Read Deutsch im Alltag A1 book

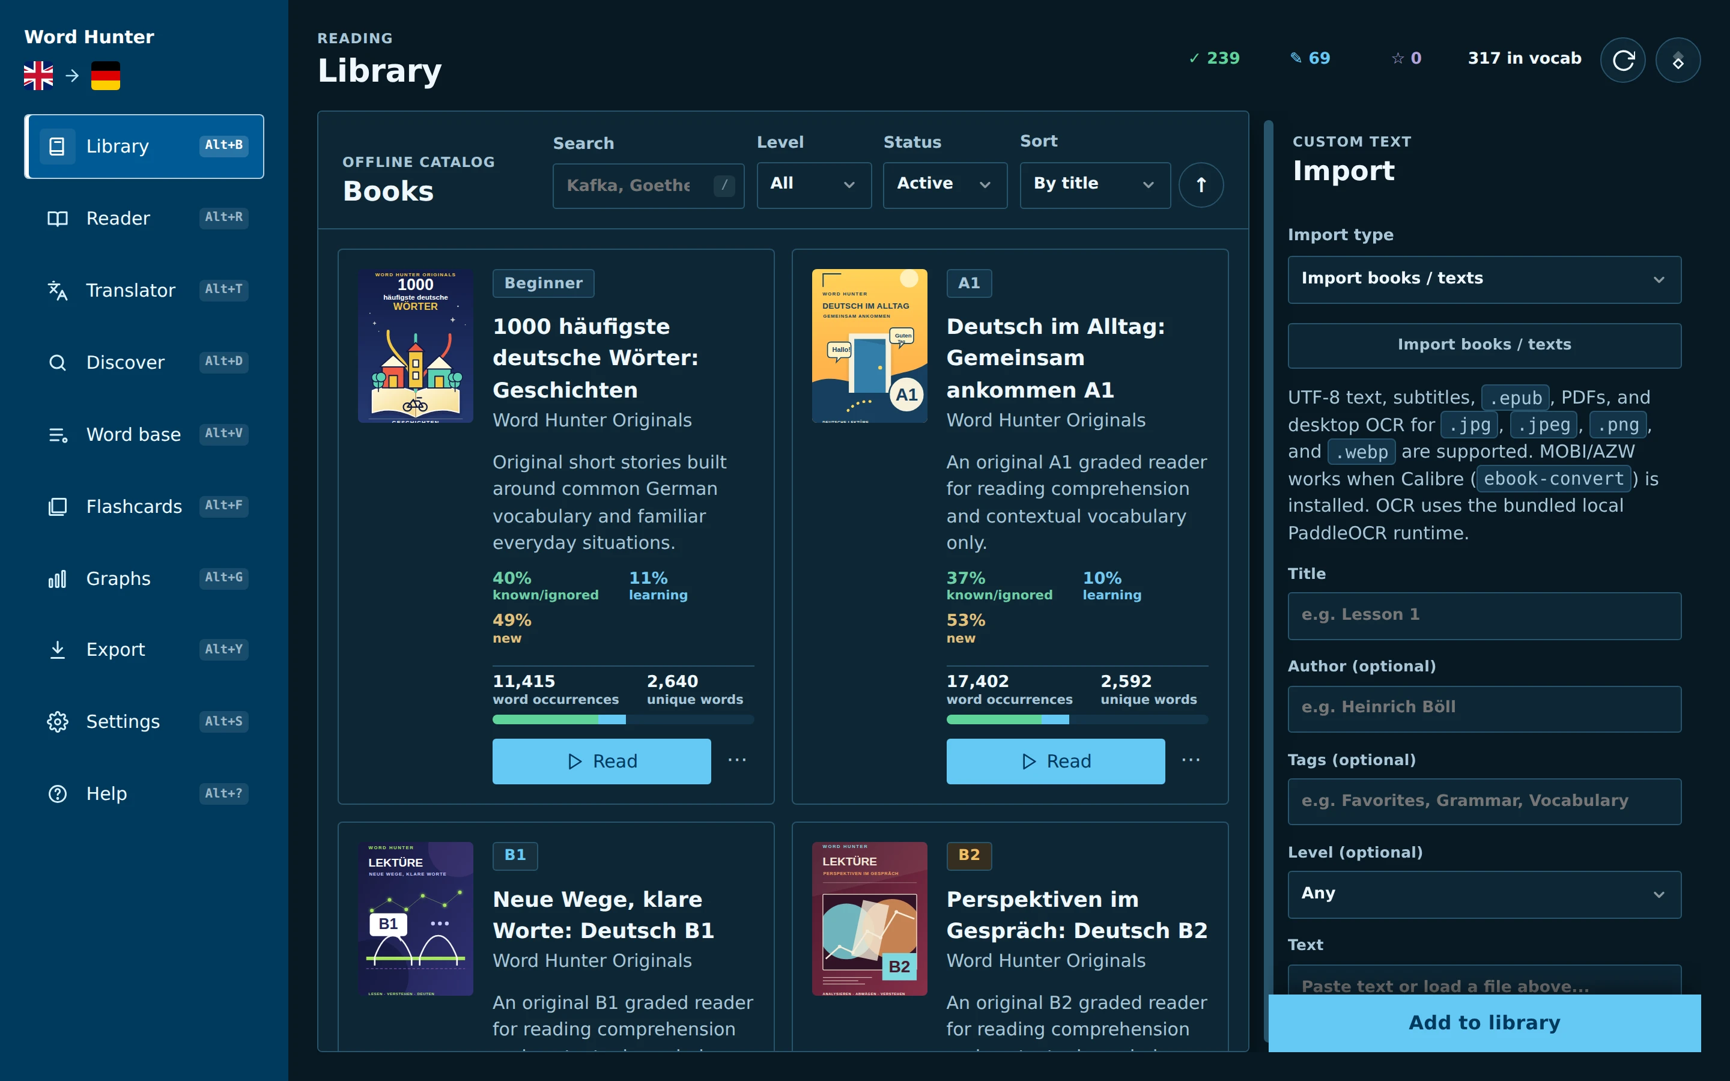click(x=1055, y=762)
